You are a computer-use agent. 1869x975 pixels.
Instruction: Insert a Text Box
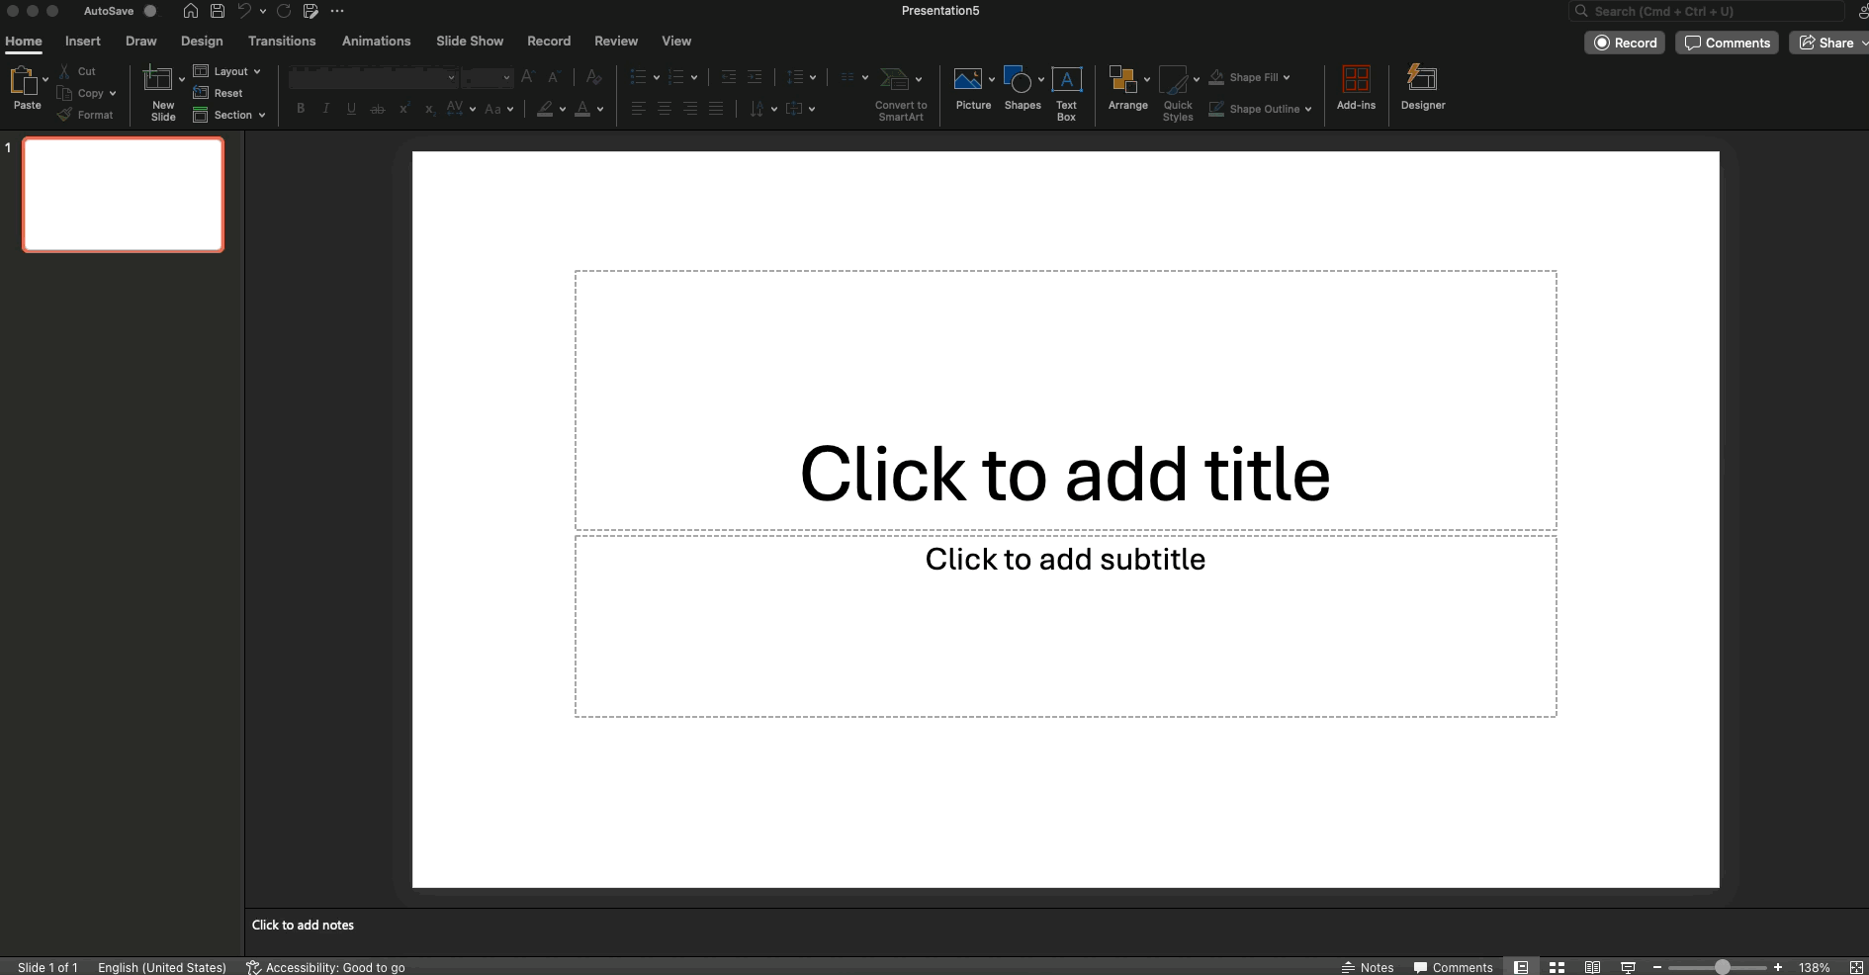[1066, 89]
